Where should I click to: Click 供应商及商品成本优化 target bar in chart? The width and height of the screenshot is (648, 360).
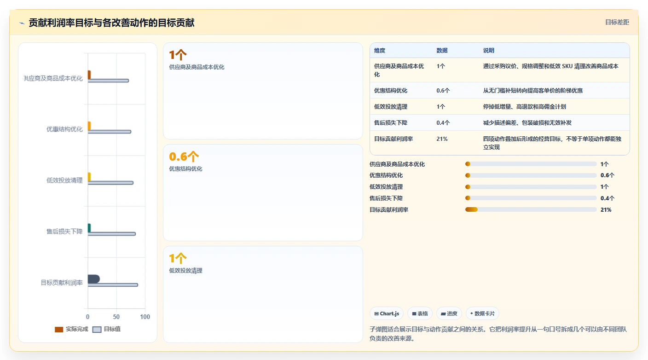108,81
